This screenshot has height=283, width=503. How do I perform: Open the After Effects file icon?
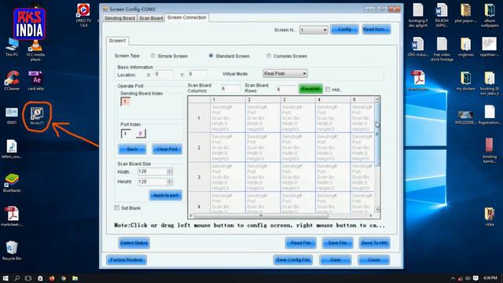coord(36,80)
